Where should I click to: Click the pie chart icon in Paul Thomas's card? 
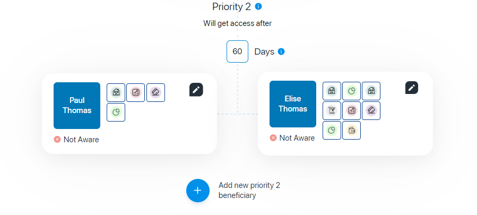click(x=116, y=113)
